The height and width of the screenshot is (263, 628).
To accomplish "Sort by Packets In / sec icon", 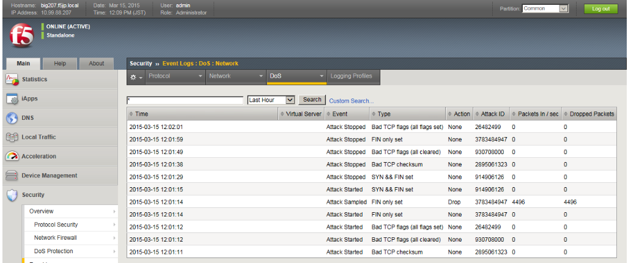I will 514,114.
